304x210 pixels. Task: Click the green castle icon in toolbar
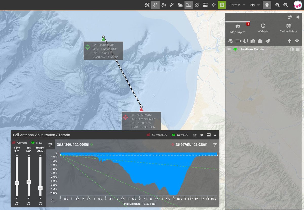click(222, 5)
